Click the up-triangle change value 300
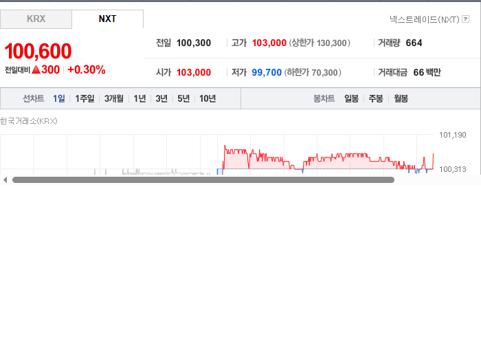481x337 pixels. coord(46,69)
